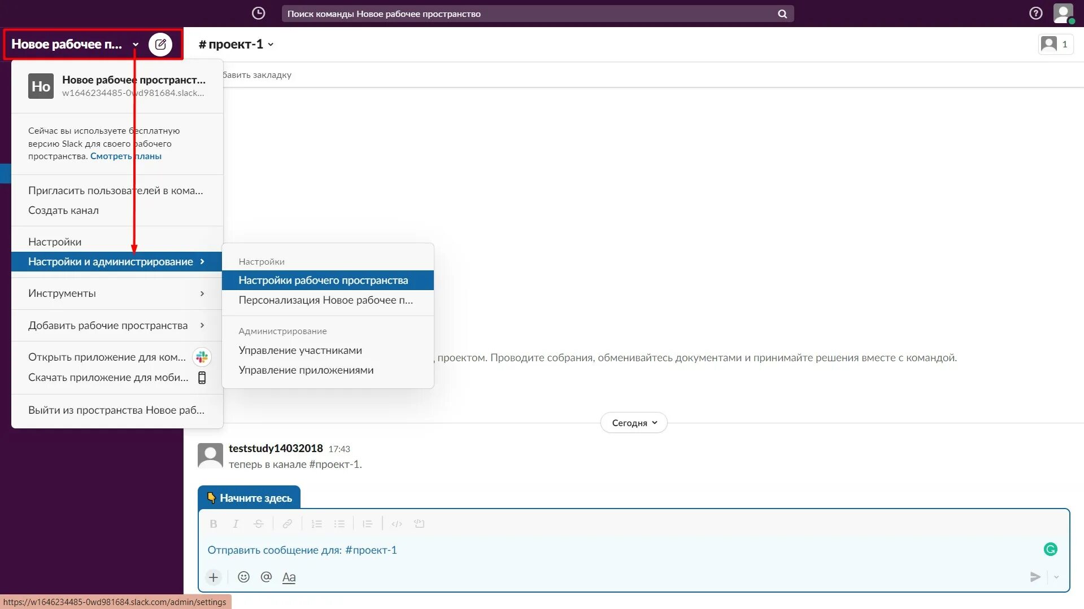
Task: Select Персонализация Новое рабочее пространство
Action: [x=328, y=300]
